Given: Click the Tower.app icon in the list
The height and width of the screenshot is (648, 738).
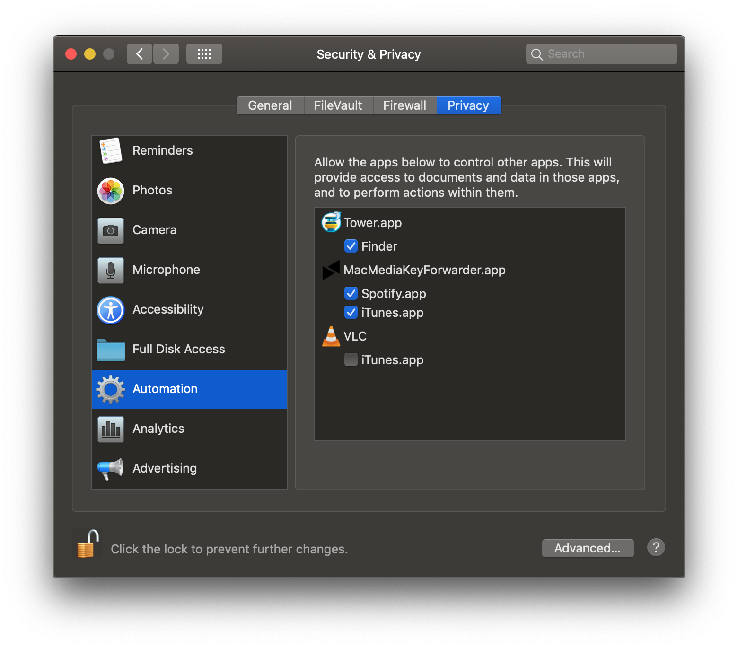Looking at the screenshot, I should 331,222.
